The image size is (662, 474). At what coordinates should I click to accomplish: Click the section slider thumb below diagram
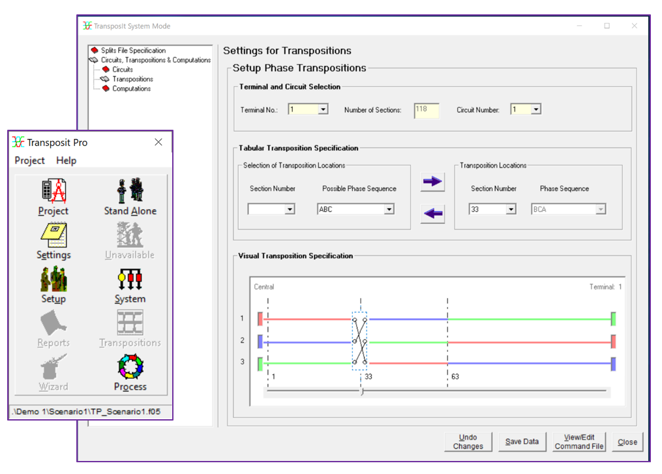click(362, 391)
